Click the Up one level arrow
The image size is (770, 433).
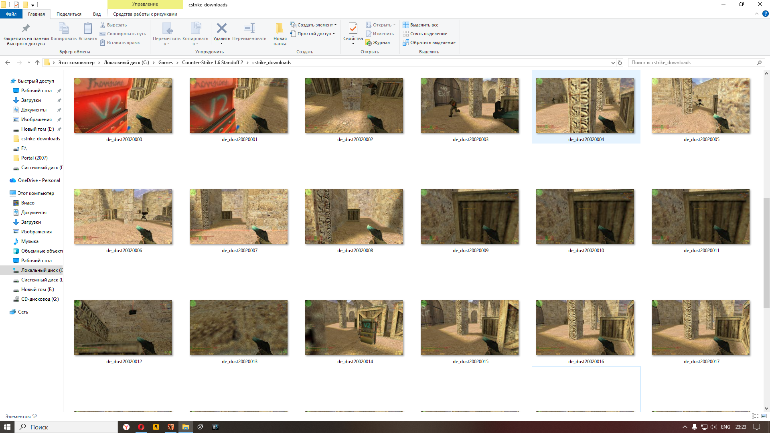pos(37,63)
